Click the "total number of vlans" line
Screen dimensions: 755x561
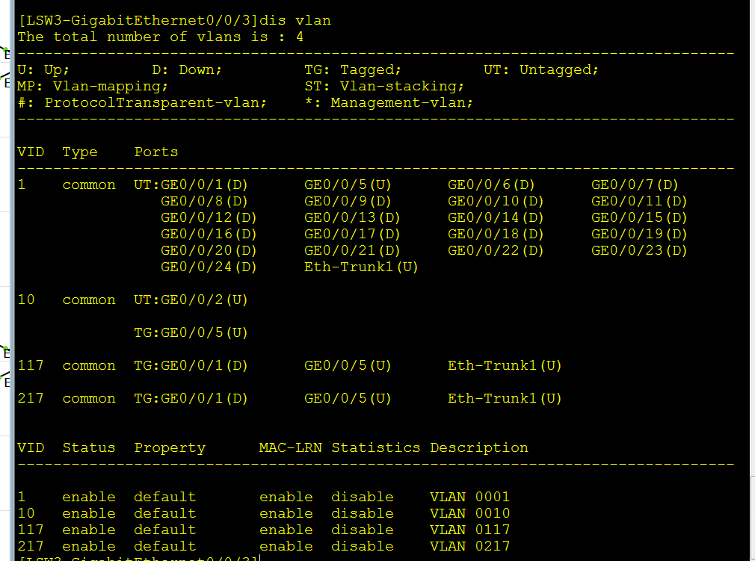(160, 37)
